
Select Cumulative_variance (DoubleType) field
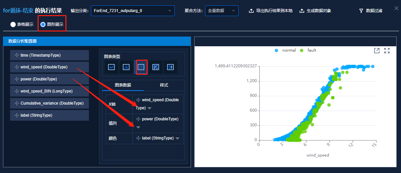pyautogui.click(x=50, y=103)
